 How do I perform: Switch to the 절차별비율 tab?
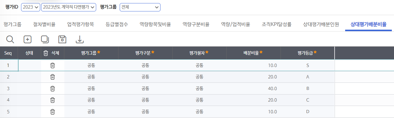coord(44,24)
